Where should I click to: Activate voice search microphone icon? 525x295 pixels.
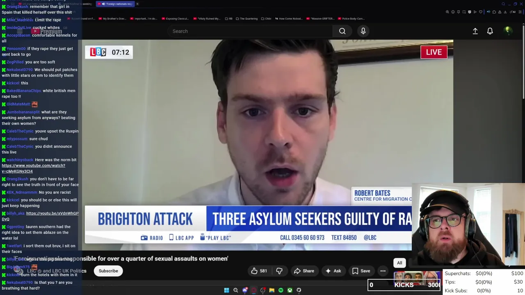tap(363, 31)
